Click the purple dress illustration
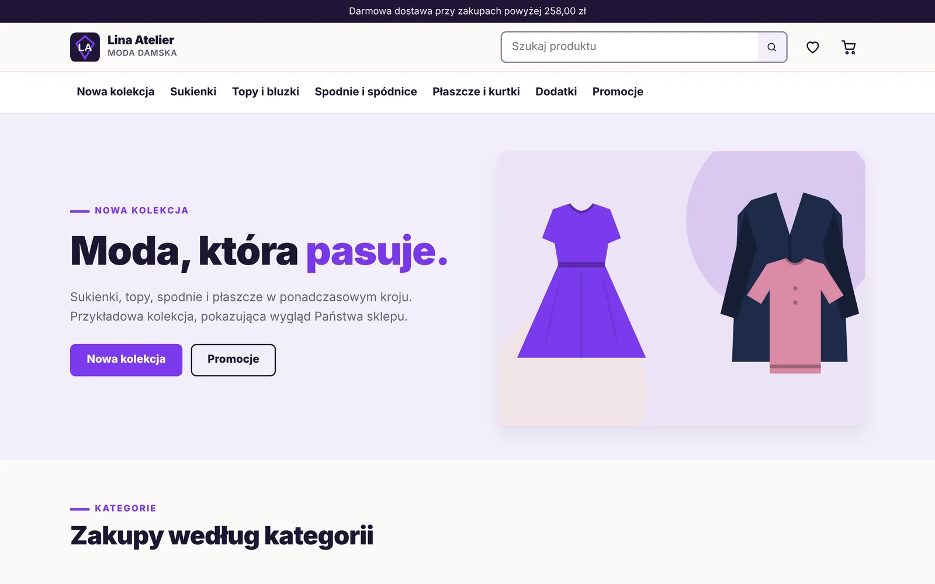Screen dimensions: 935x584 (x=581, y=280)
